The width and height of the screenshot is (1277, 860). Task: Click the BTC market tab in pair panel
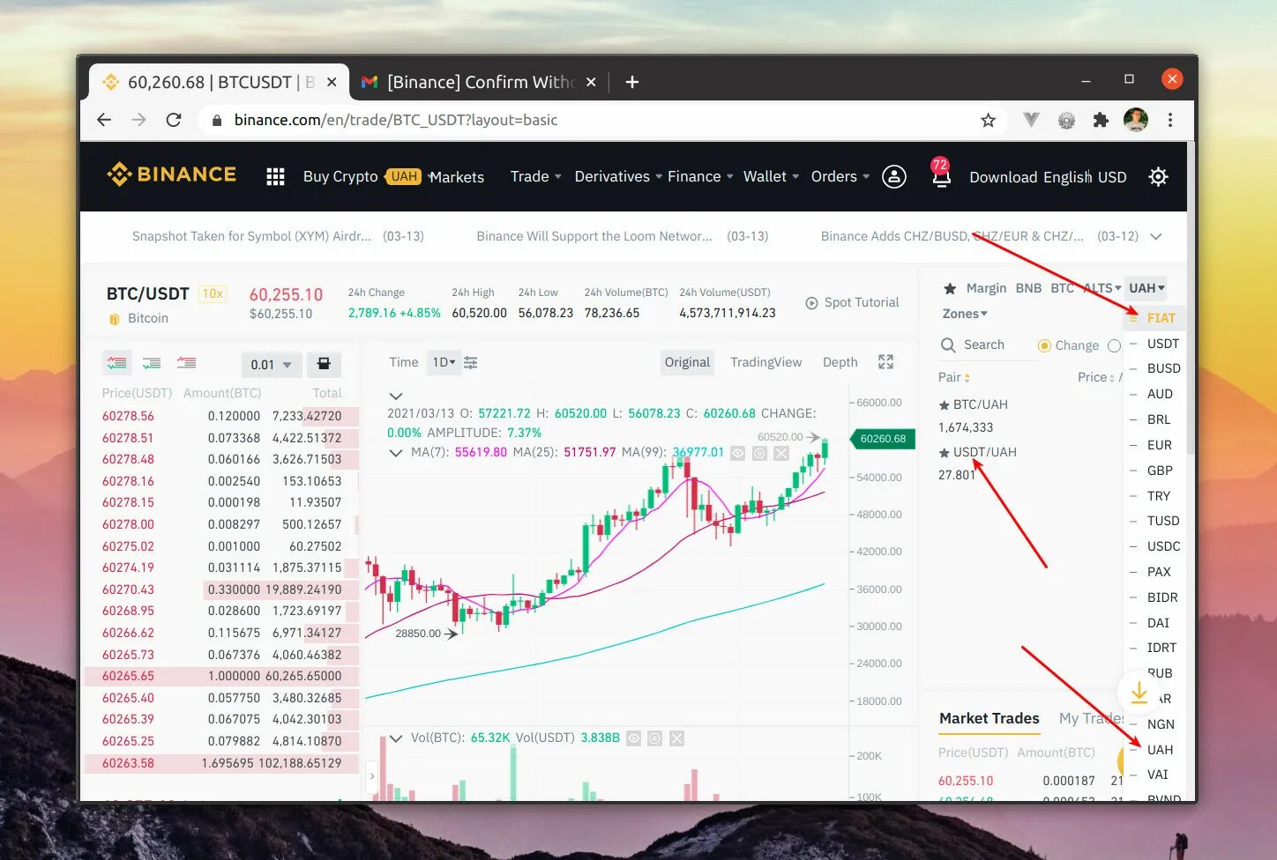pos(1062,288)
